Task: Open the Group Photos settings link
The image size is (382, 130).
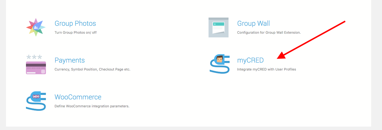Action: point(75,23)
